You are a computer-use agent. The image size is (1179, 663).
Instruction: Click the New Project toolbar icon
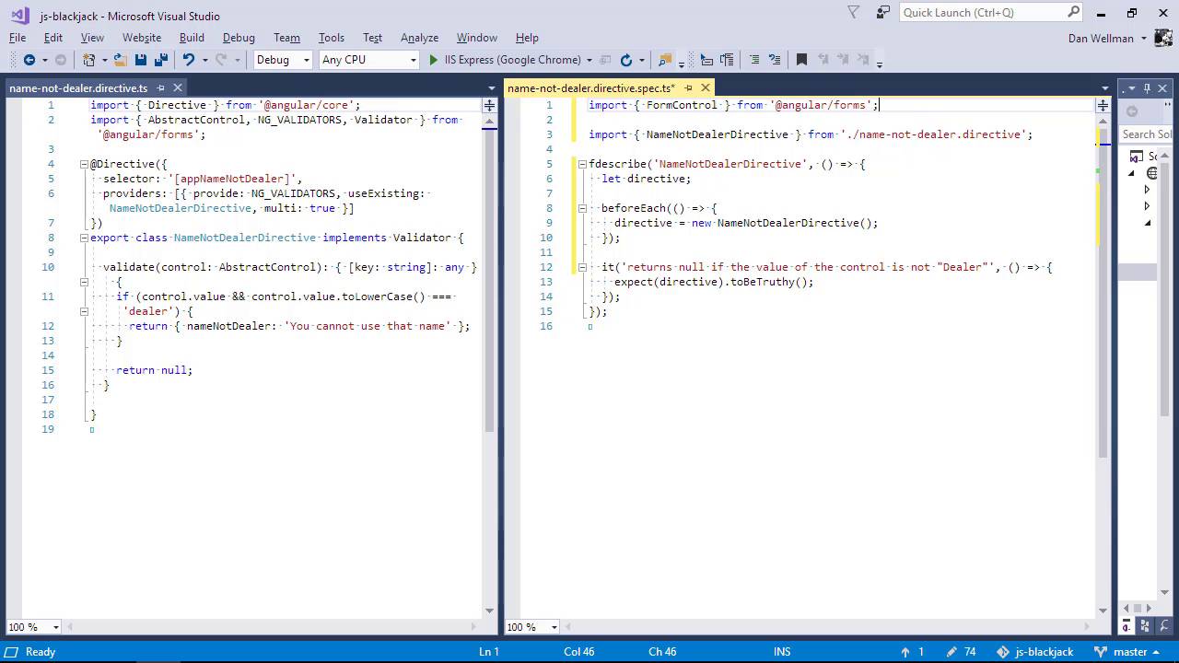click(88, 60)
